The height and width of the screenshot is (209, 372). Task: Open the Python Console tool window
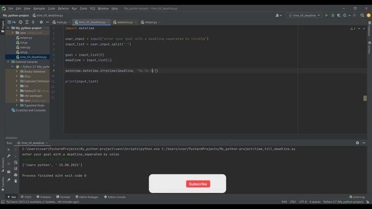(115, 197)
